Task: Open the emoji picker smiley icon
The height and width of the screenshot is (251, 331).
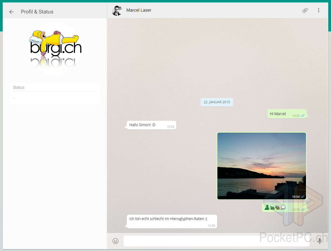Action: [x=116, y=241]
